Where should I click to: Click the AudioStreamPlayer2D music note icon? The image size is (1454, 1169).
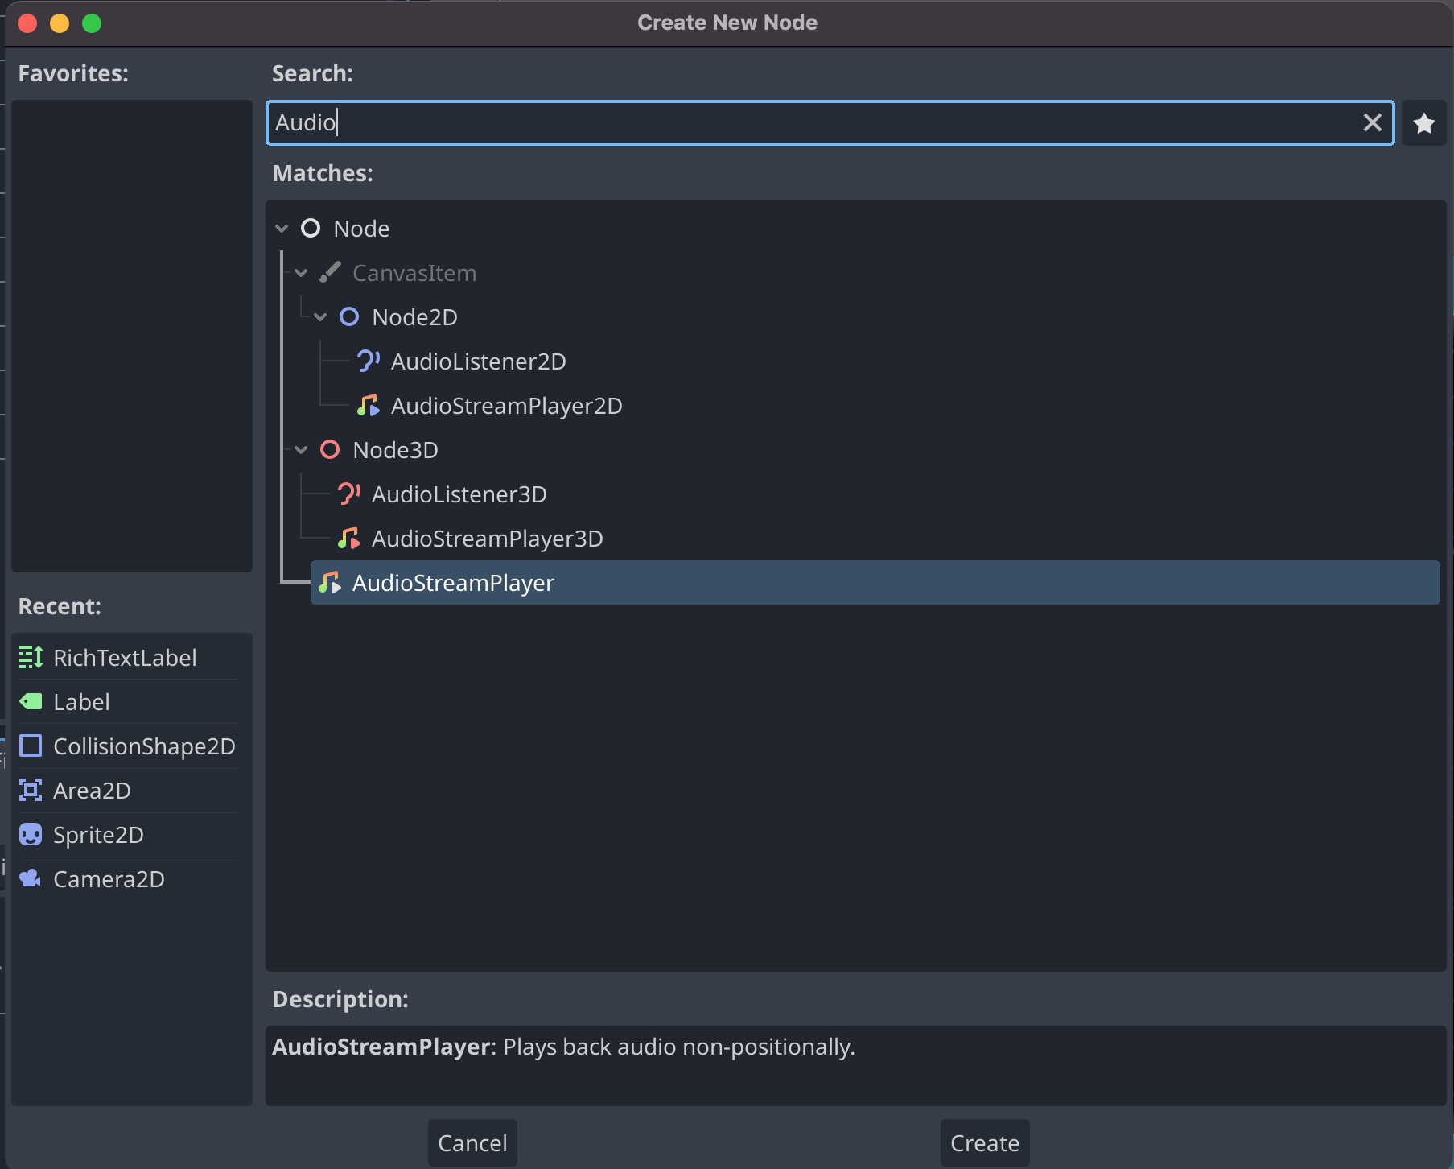(x=368, y=406)
